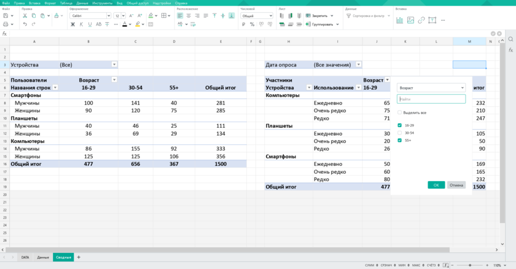Viewport: 516px width, 269px height.
Task: Click the Undo arrow icon
Action: click(x=25, y=25)
